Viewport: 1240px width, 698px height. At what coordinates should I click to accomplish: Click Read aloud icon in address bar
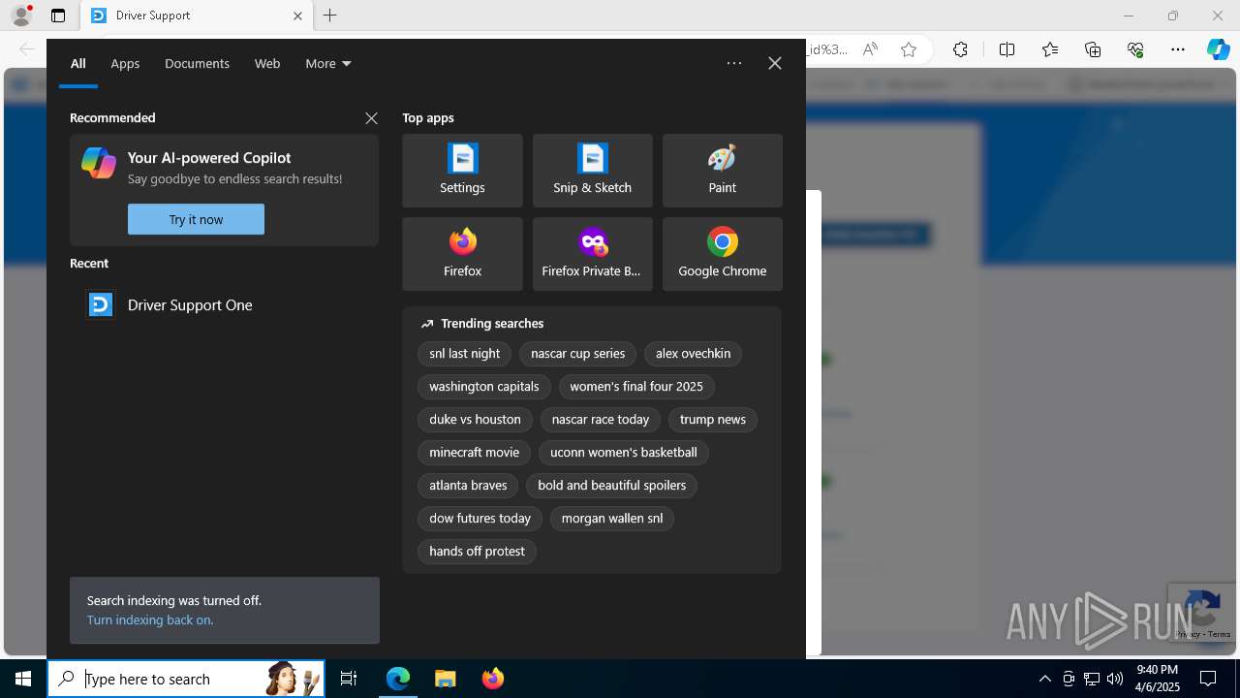870,49
